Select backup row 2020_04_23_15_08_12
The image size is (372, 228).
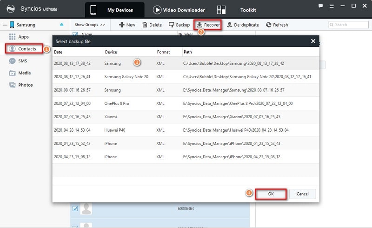coord(186,157)
